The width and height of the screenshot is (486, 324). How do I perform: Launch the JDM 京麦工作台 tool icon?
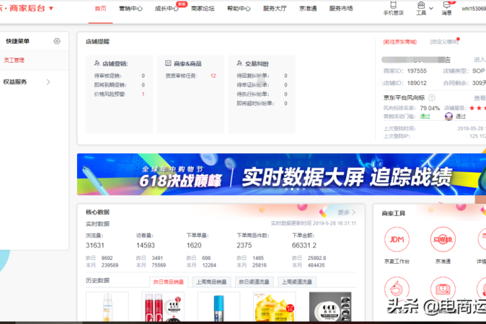tap(397, 240)
